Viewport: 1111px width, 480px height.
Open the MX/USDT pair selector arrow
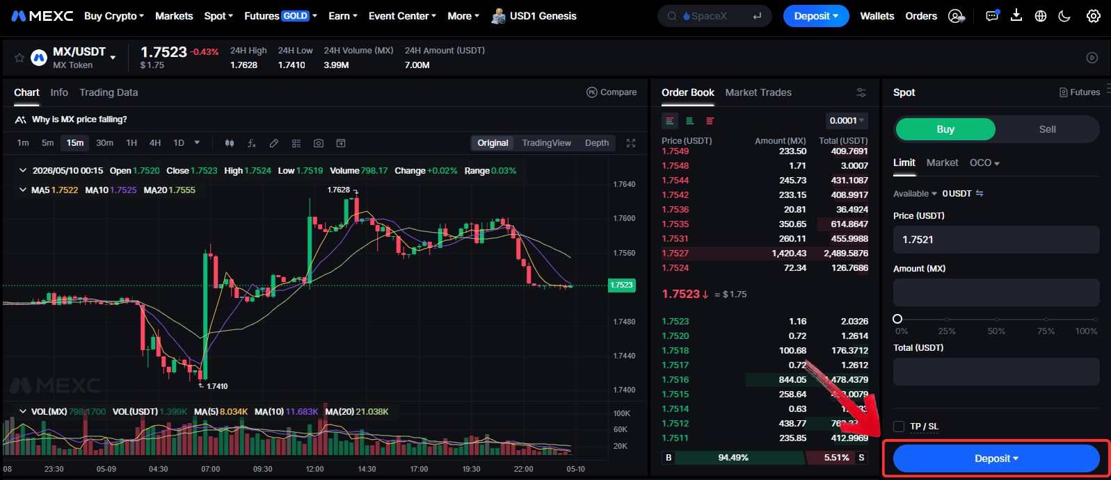click(113, 58)
